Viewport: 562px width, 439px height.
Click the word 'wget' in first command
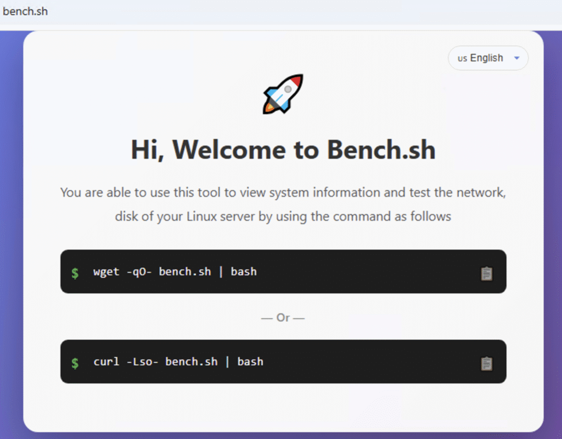click(x=106, y=272)
